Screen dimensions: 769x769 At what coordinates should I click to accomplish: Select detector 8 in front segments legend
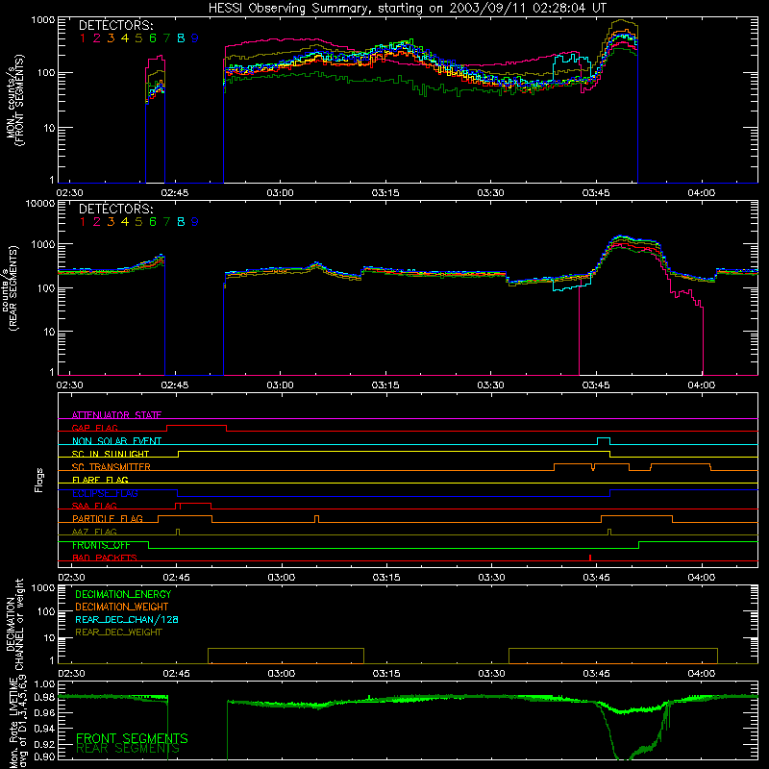tap(181, 38)
